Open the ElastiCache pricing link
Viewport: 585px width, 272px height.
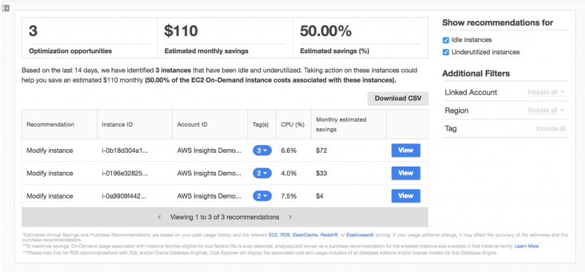[x=306, y=235]
